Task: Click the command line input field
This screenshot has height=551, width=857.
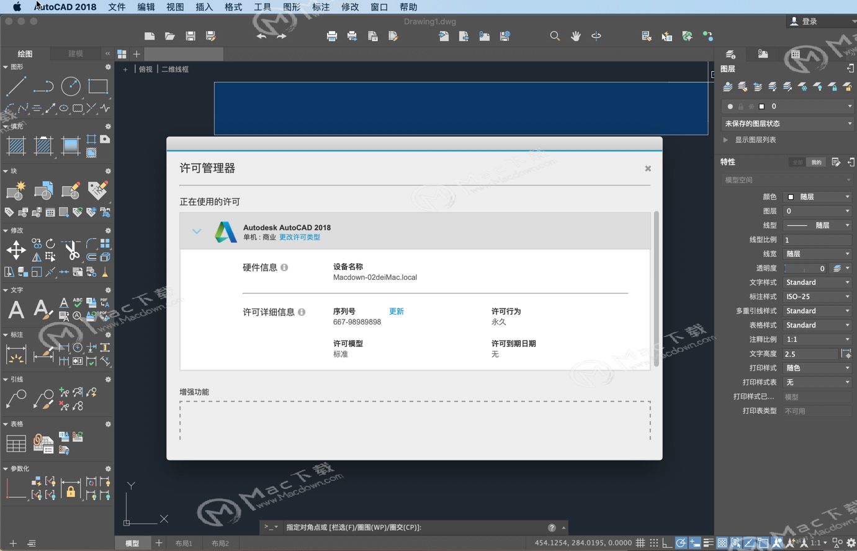Action: click(415, 527)
